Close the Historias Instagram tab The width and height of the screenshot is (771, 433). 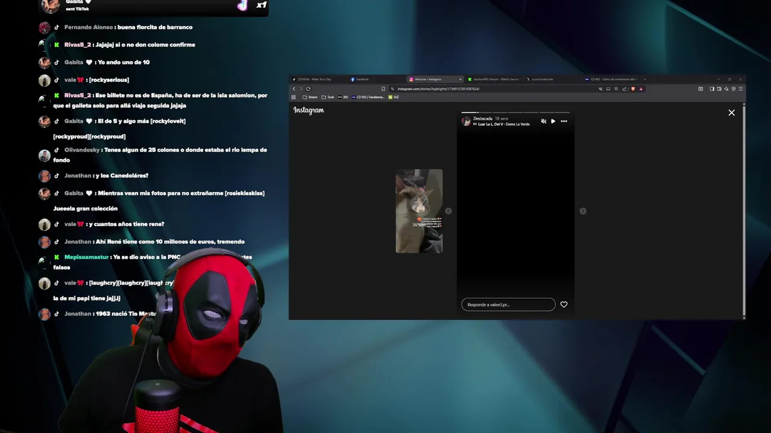coord(460,79)
